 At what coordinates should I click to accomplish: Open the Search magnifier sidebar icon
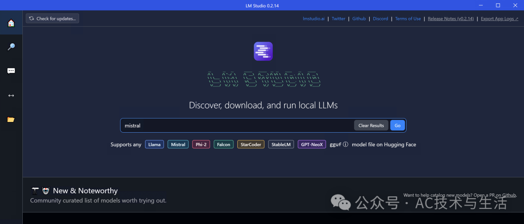click(11, 47)
